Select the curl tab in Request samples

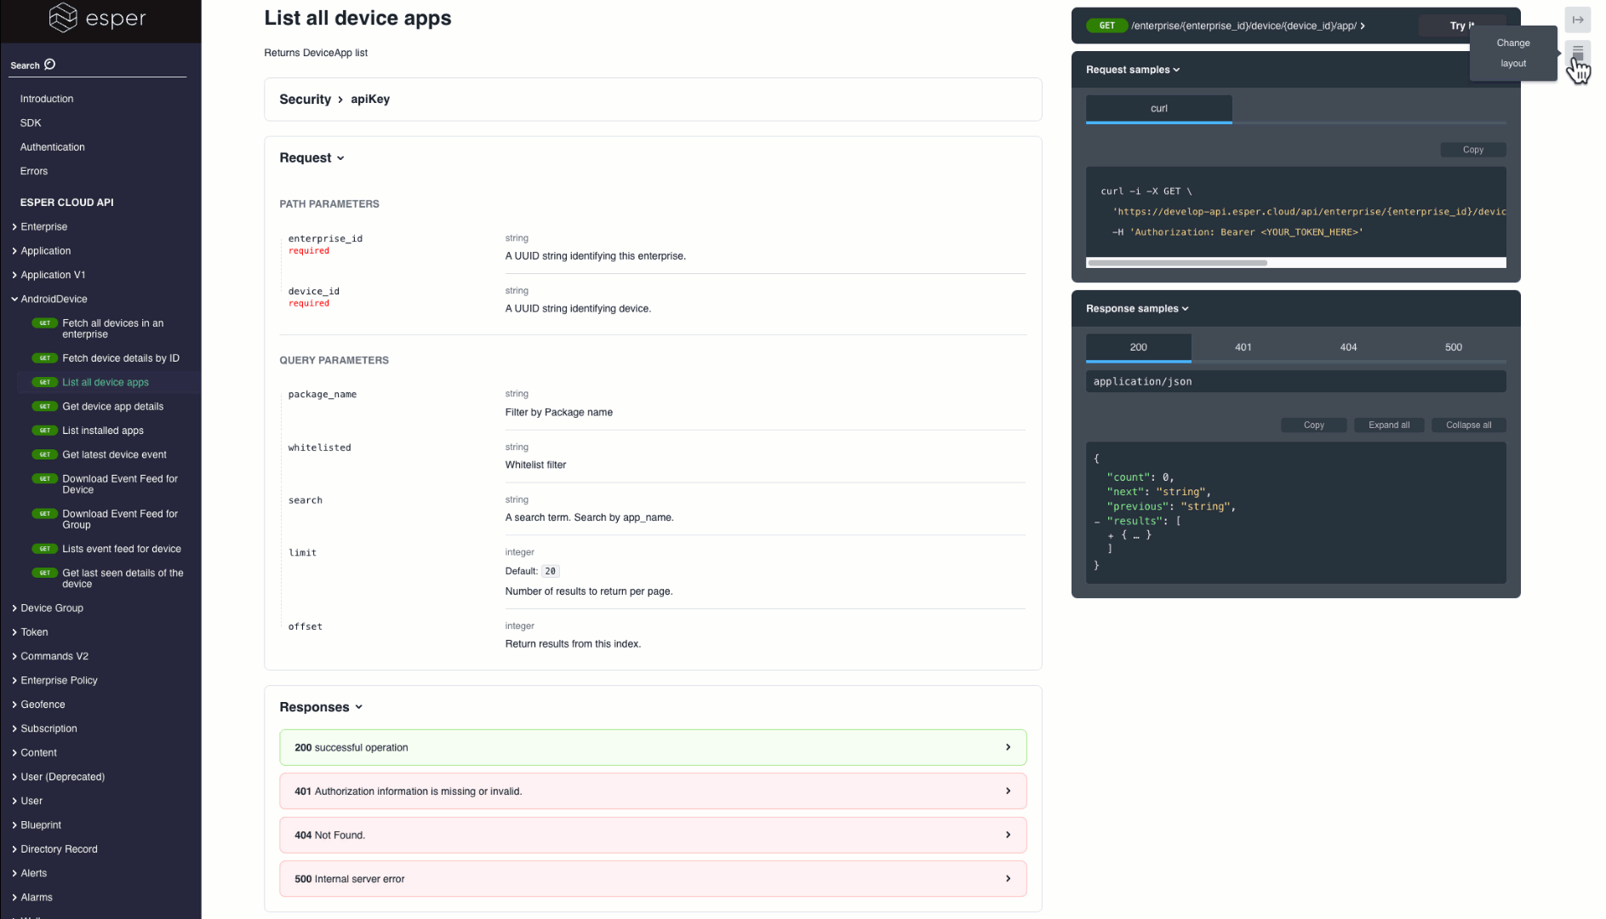pos(1158,108)
